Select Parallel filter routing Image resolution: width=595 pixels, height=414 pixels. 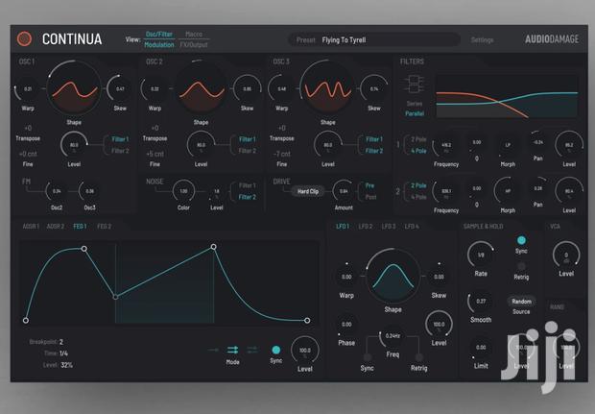point(415,113)
